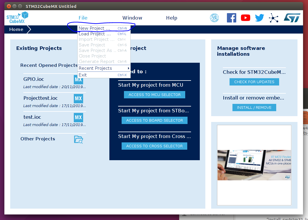Open the Twitter bird icon
308x220 pixels.
(260, 18)
